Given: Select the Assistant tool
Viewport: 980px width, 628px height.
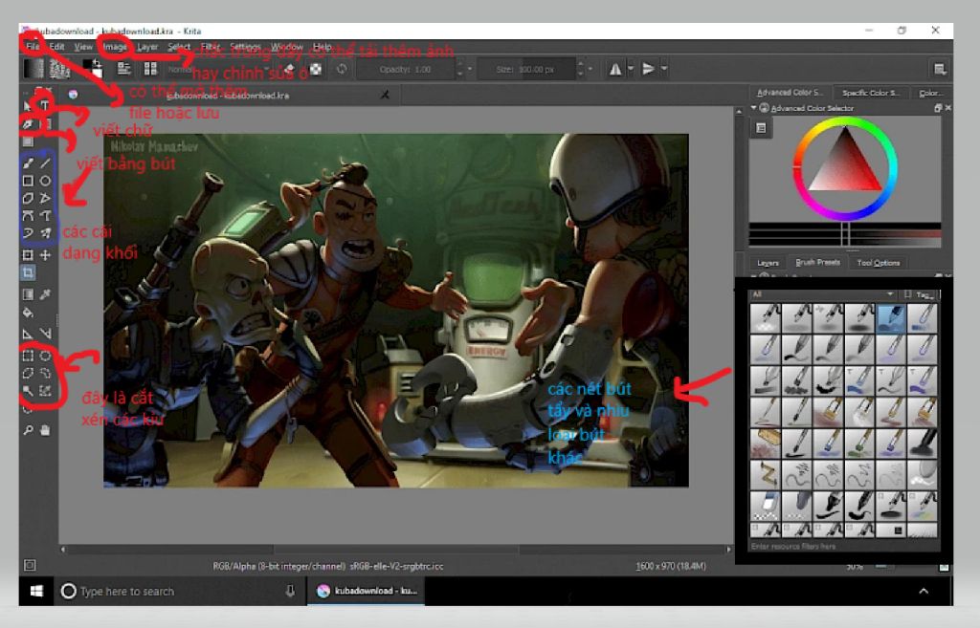Looking at the screenshot, I should pos(28,334).
